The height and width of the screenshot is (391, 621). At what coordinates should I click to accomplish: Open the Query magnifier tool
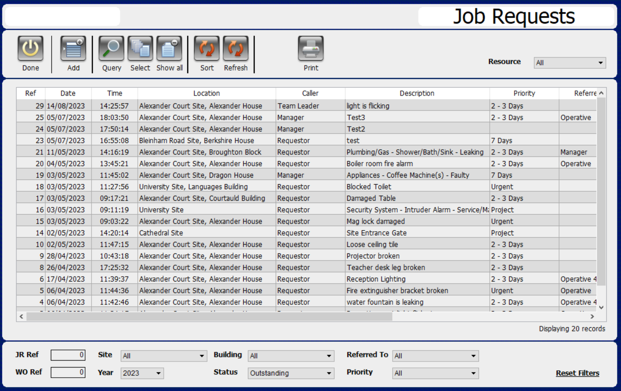coord(111,48)
